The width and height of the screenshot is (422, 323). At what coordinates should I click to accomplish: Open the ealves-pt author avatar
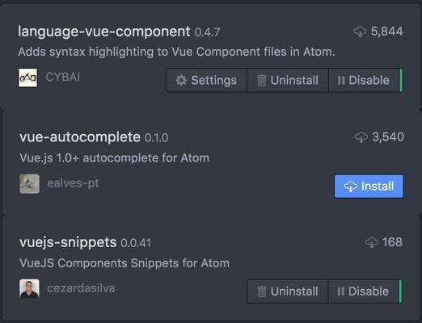click(29, 184)
